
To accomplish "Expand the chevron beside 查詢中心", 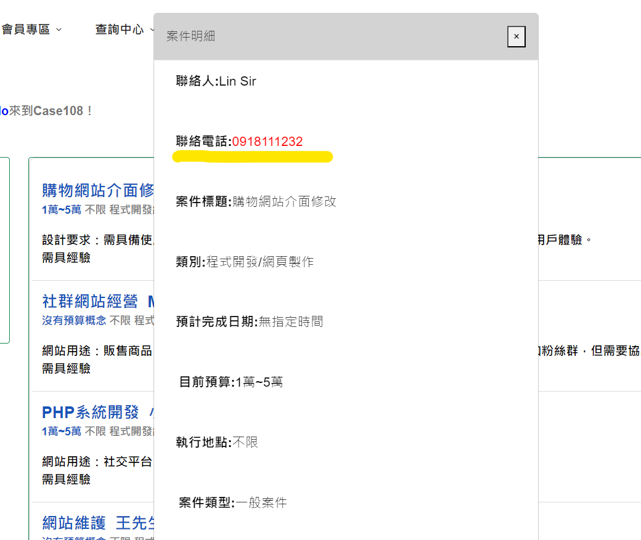I will click(152, 29).
